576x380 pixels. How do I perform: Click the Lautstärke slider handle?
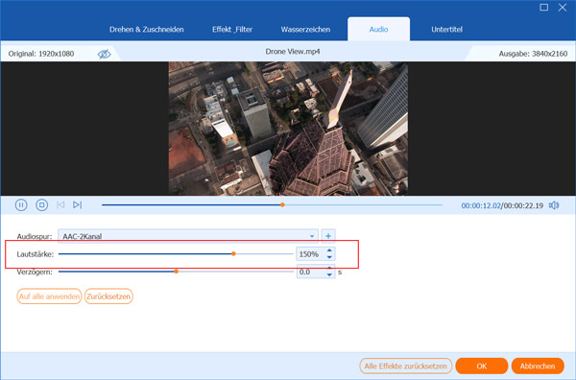tap(233, 253)
